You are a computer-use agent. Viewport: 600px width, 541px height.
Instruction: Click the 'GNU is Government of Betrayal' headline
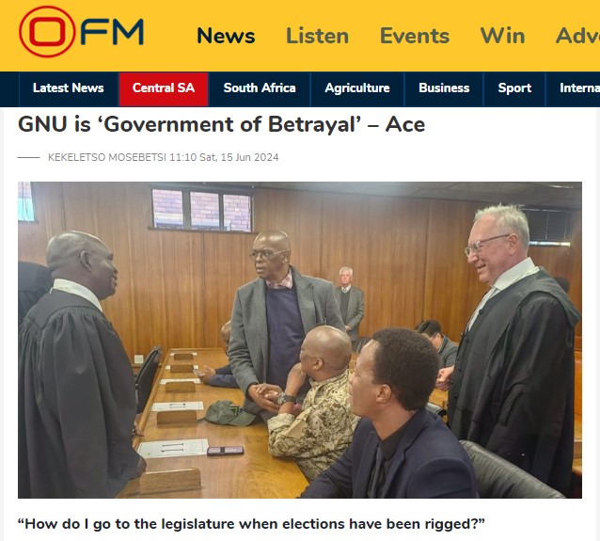coord(222,125)
